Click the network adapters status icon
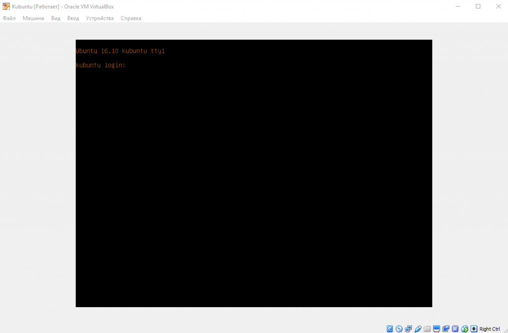The image size is (508, 333). [x=408, y=329]
